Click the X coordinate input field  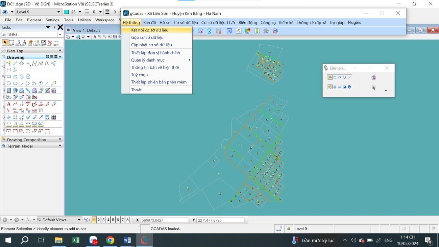(x=164, y=220)
